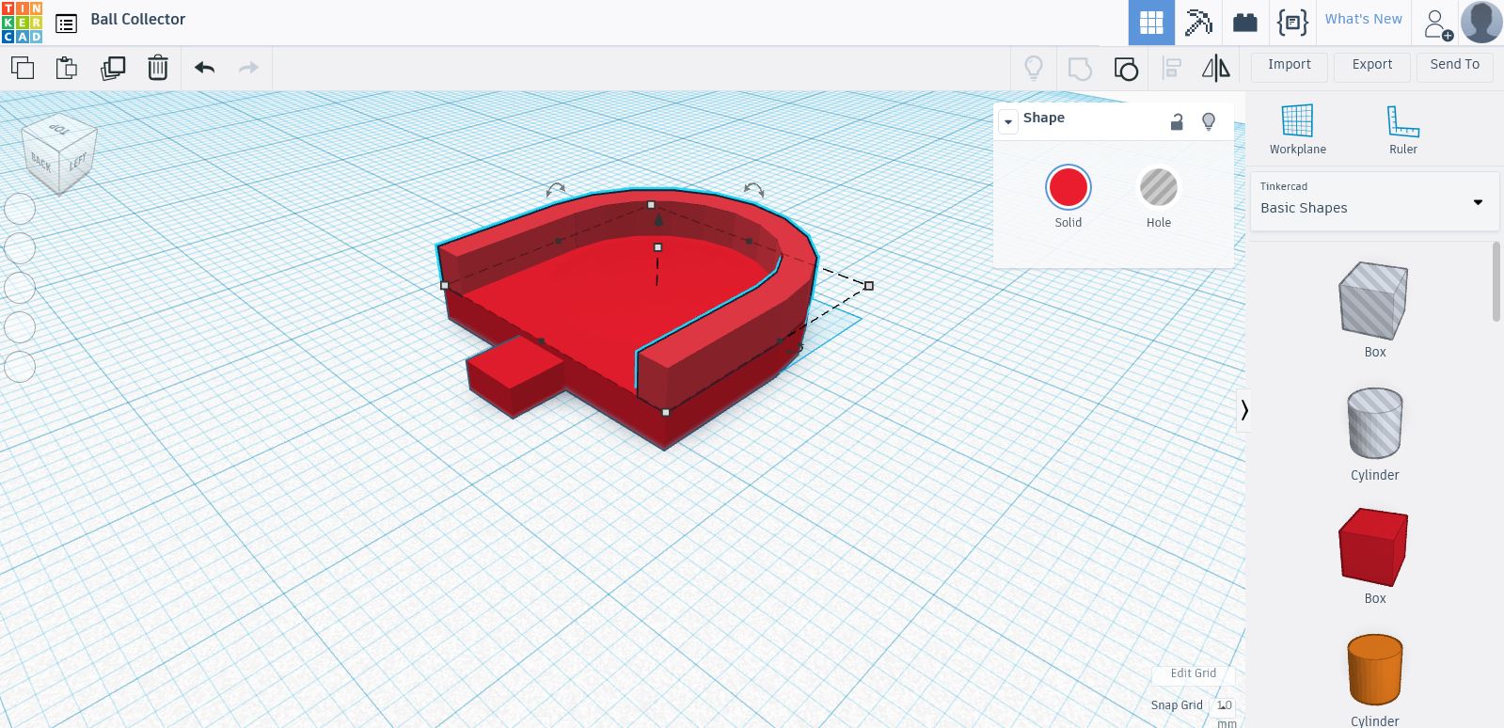
Task: Click the Ball Collector design name
Action: pos(138,20)
